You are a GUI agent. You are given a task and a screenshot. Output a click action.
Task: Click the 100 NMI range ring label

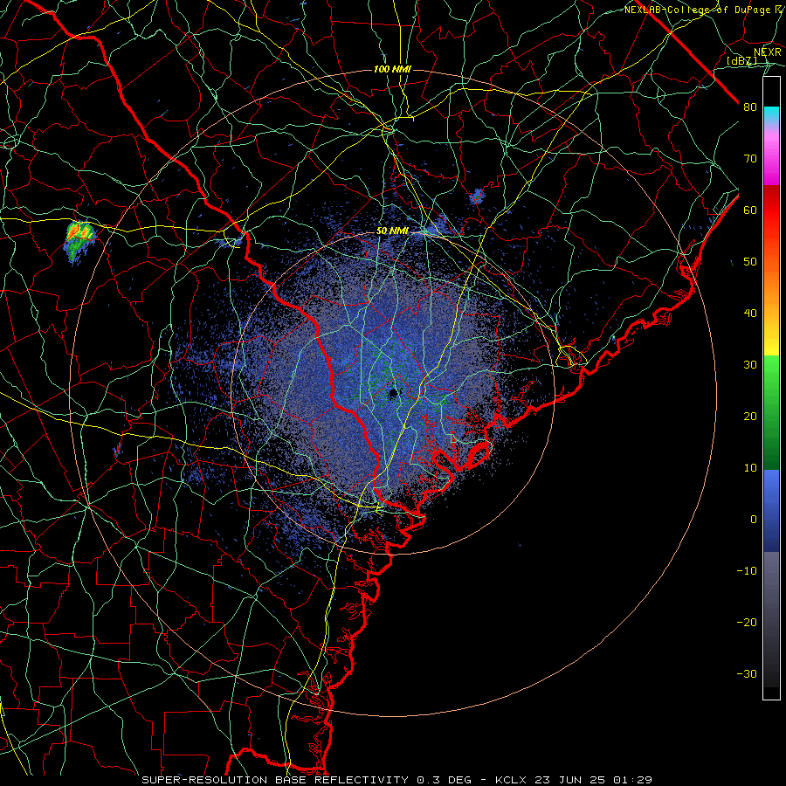(x=392, y=69)
